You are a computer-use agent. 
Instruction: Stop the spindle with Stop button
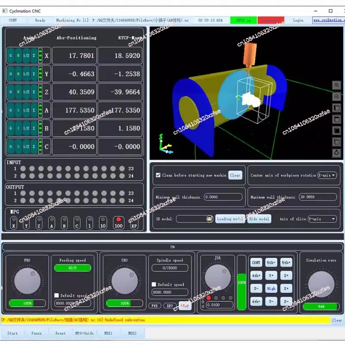coord(185,306)
